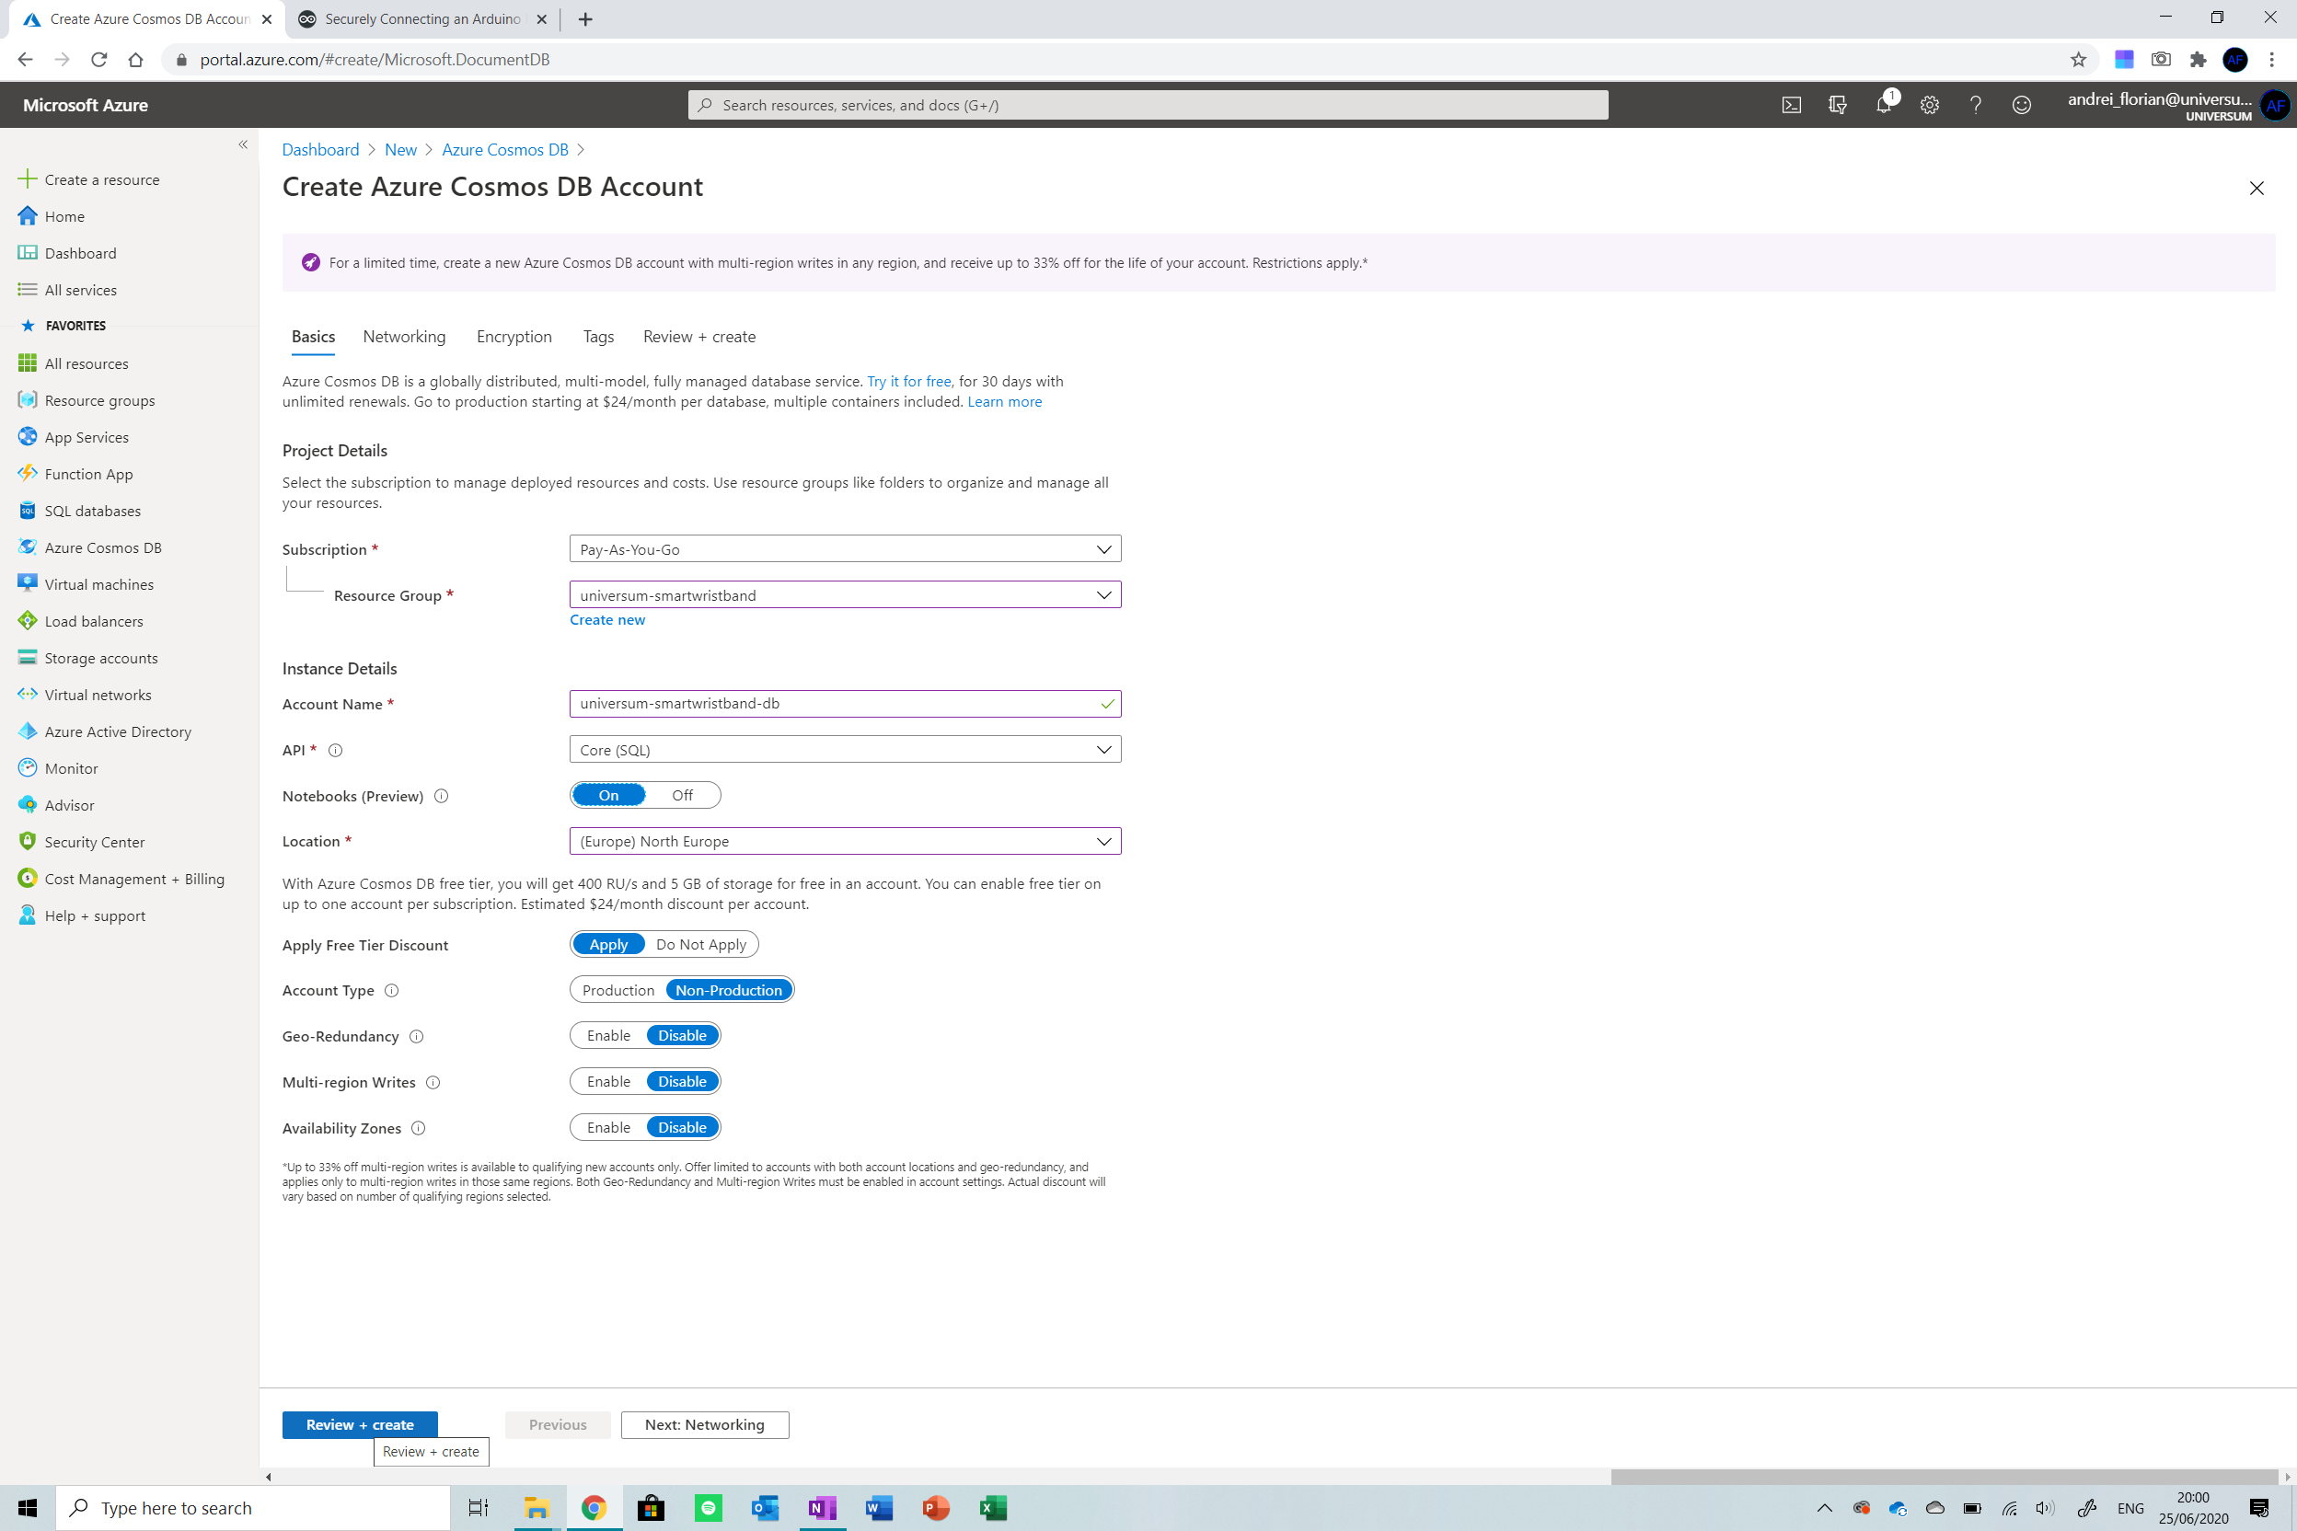Viewport: 2297px width, 1531px height.
Task: Switch to the Encryption tab
Action: [x=514, y=337]
